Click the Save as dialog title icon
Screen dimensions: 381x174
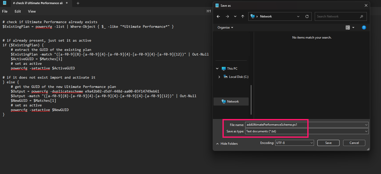(217, 5)
